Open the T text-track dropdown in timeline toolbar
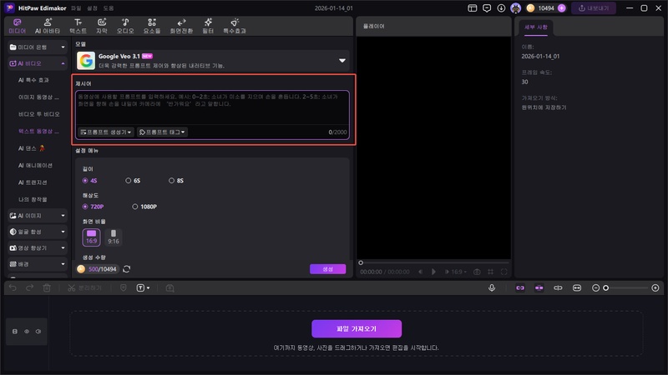 click(143, 287)
